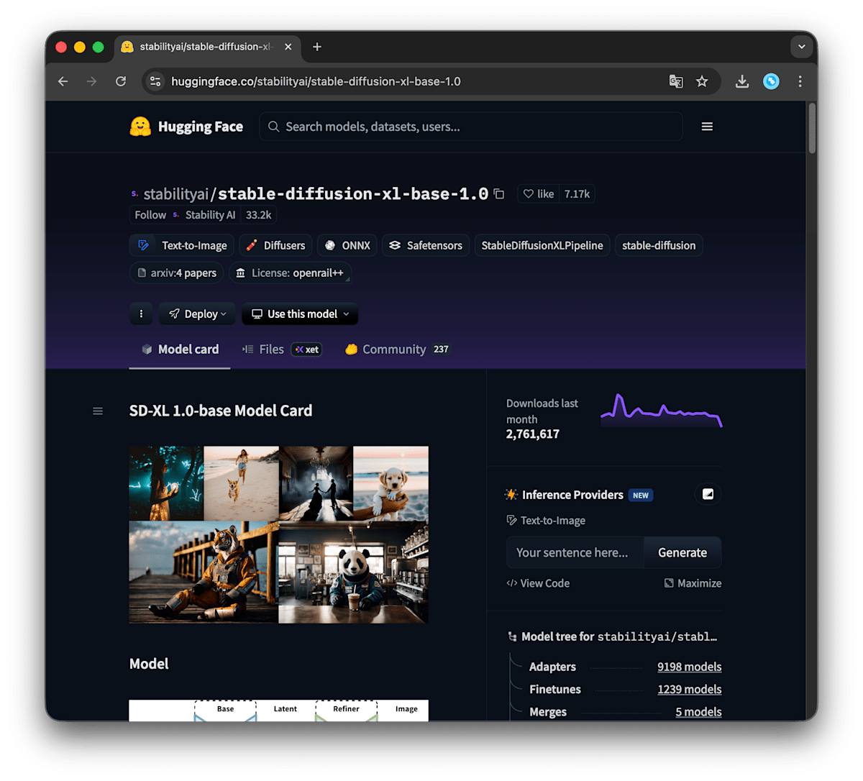Click the Google Translate icon in address bar
This screenshot has height=781, width=863.
tap(676, 81)
